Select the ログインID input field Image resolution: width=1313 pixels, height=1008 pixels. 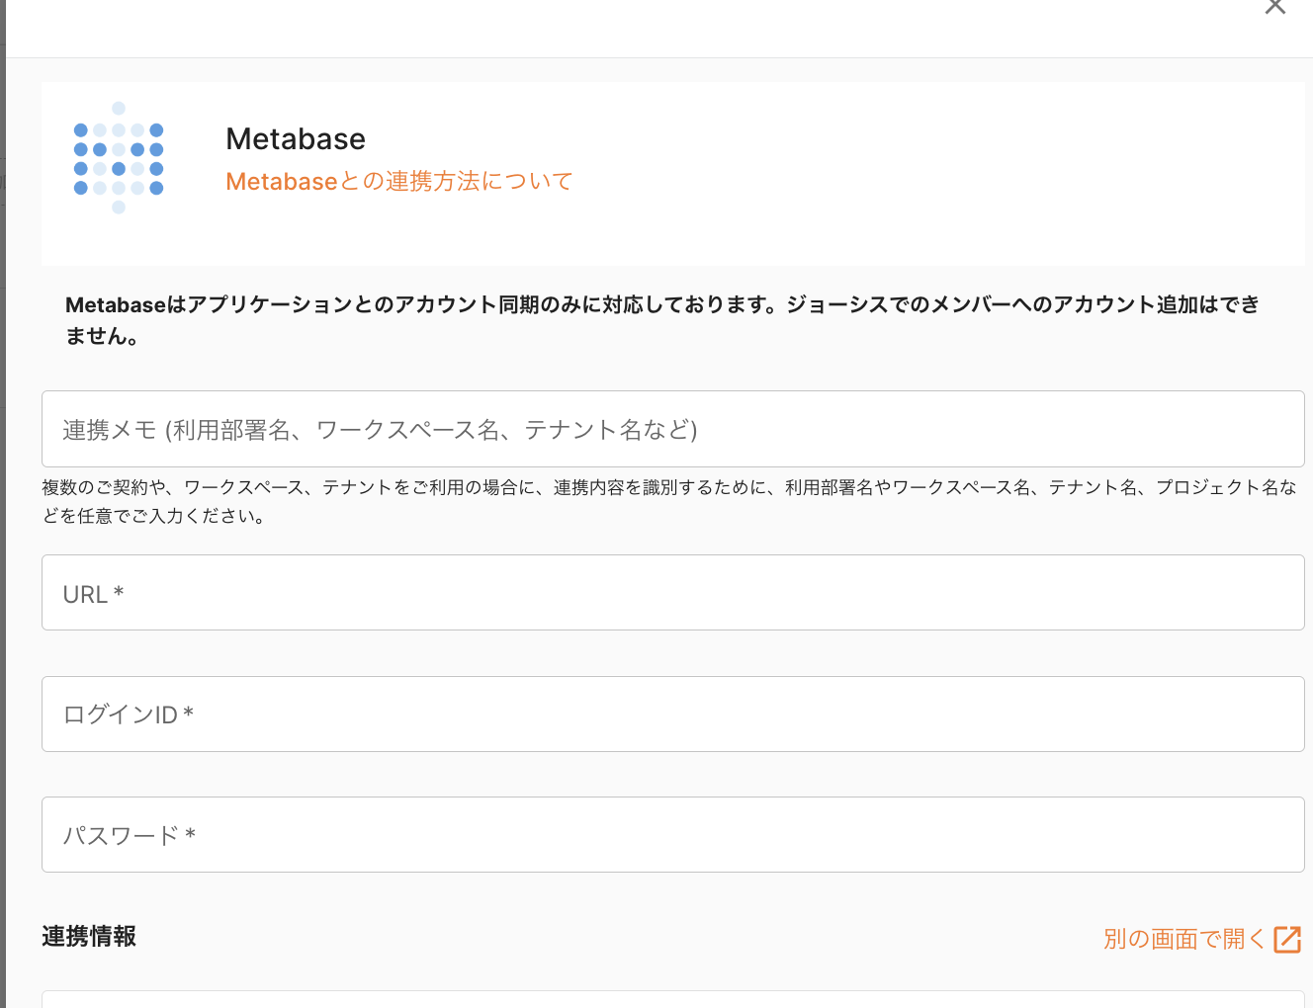point(672,714)
